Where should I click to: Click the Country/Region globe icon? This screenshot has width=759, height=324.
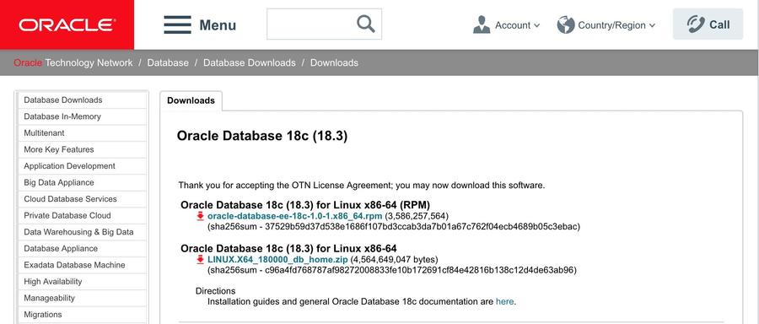tap(565, 24)
